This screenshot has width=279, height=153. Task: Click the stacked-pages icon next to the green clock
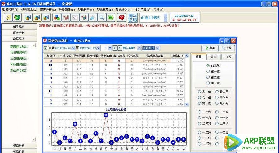point(28,17)
